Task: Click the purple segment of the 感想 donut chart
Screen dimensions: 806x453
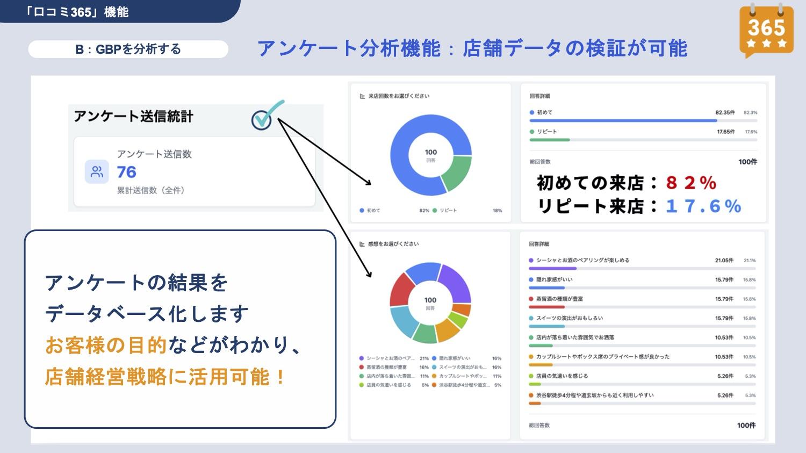Action: pyautogui.click(x=456, y=282)
